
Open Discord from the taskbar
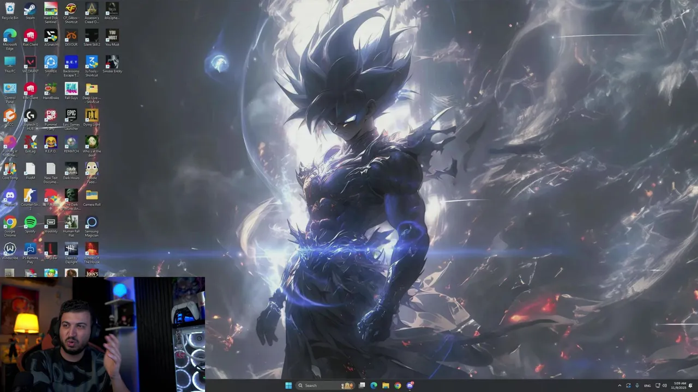pos(410,385)
